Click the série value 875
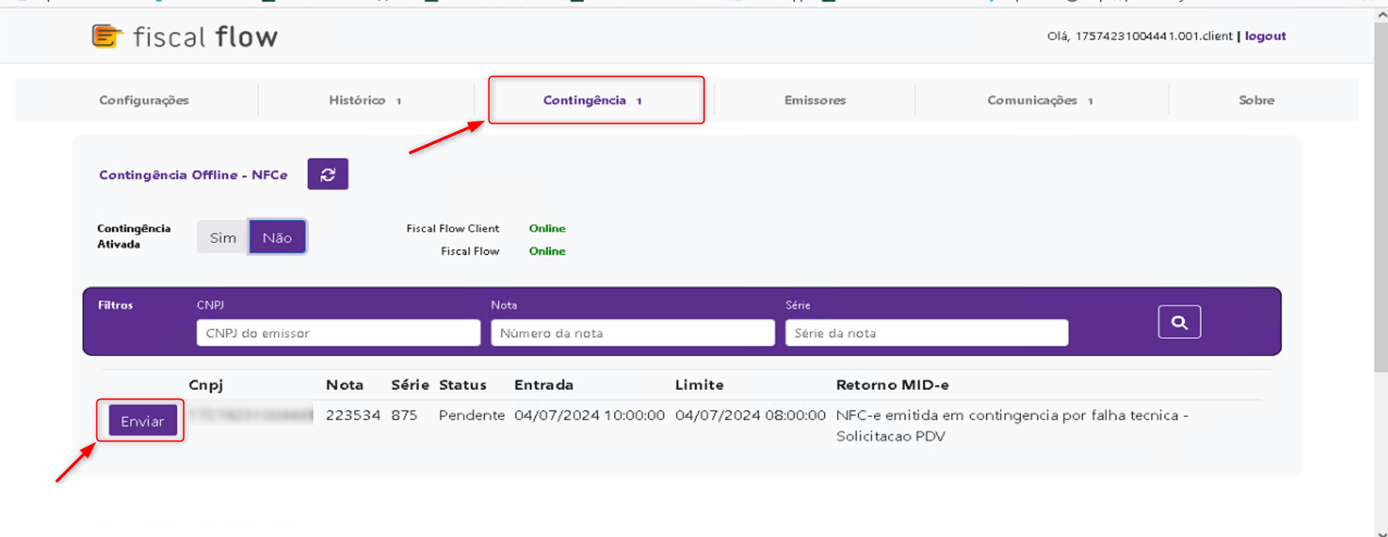The width and height of the screenshot is (1388, 537). pyautogui.click(x=404, y=415)
